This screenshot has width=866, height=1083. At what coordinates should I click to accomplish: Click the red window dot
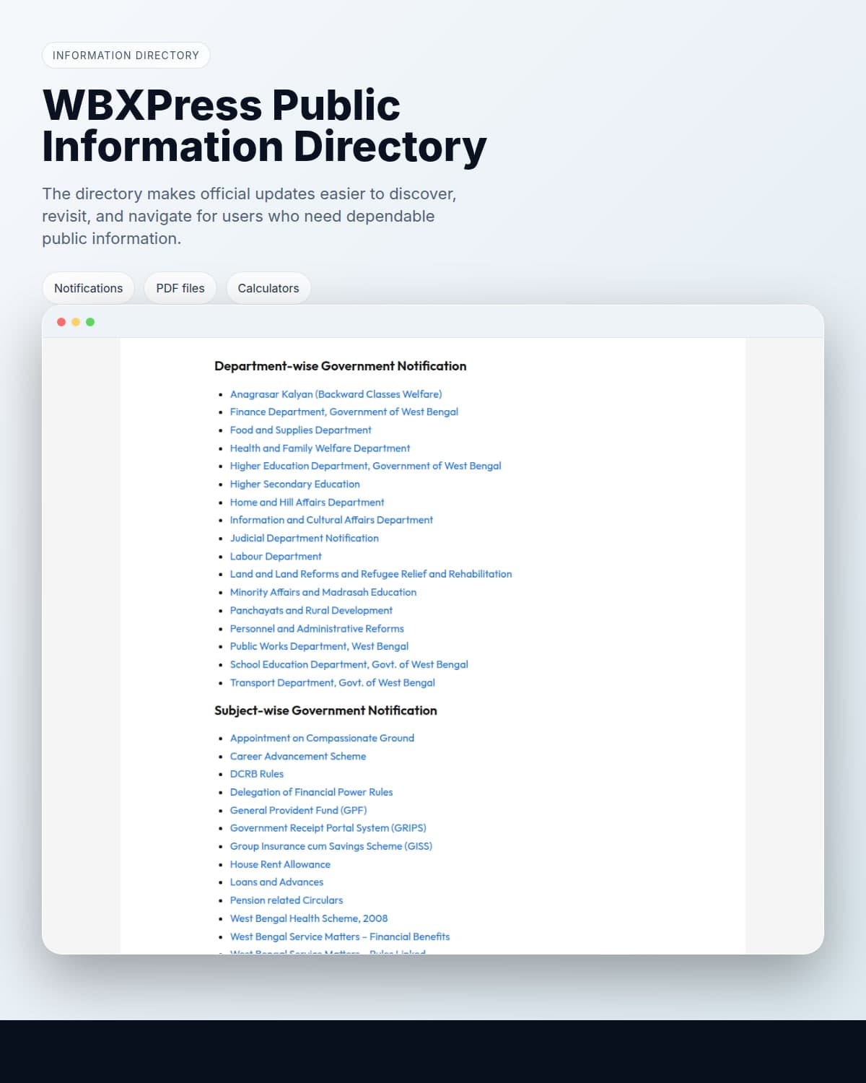[61, 322]
